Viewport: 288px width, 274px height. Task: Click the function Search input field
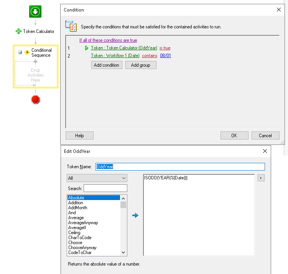[x=105, y=188]
